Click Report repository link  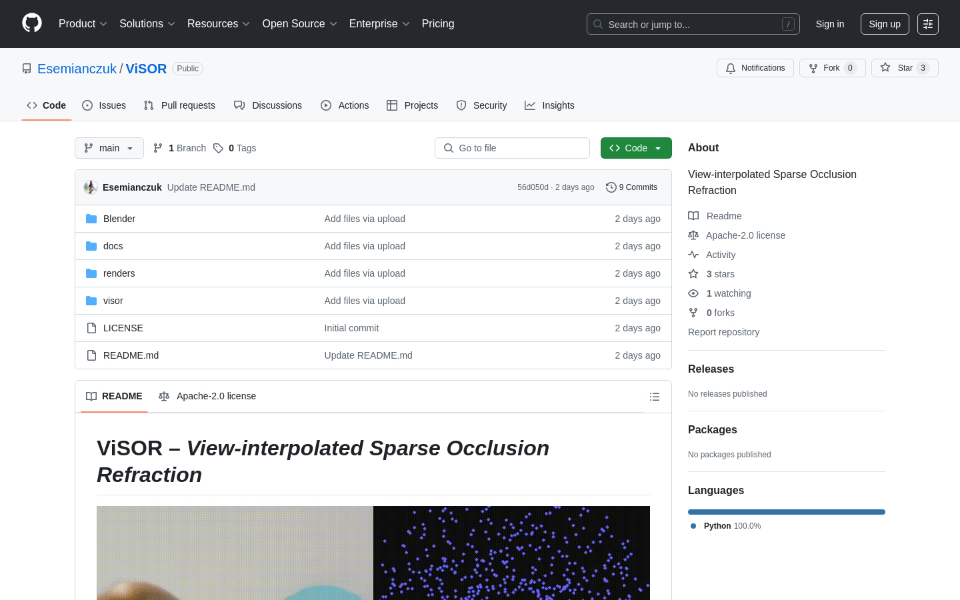pos(723,332)
